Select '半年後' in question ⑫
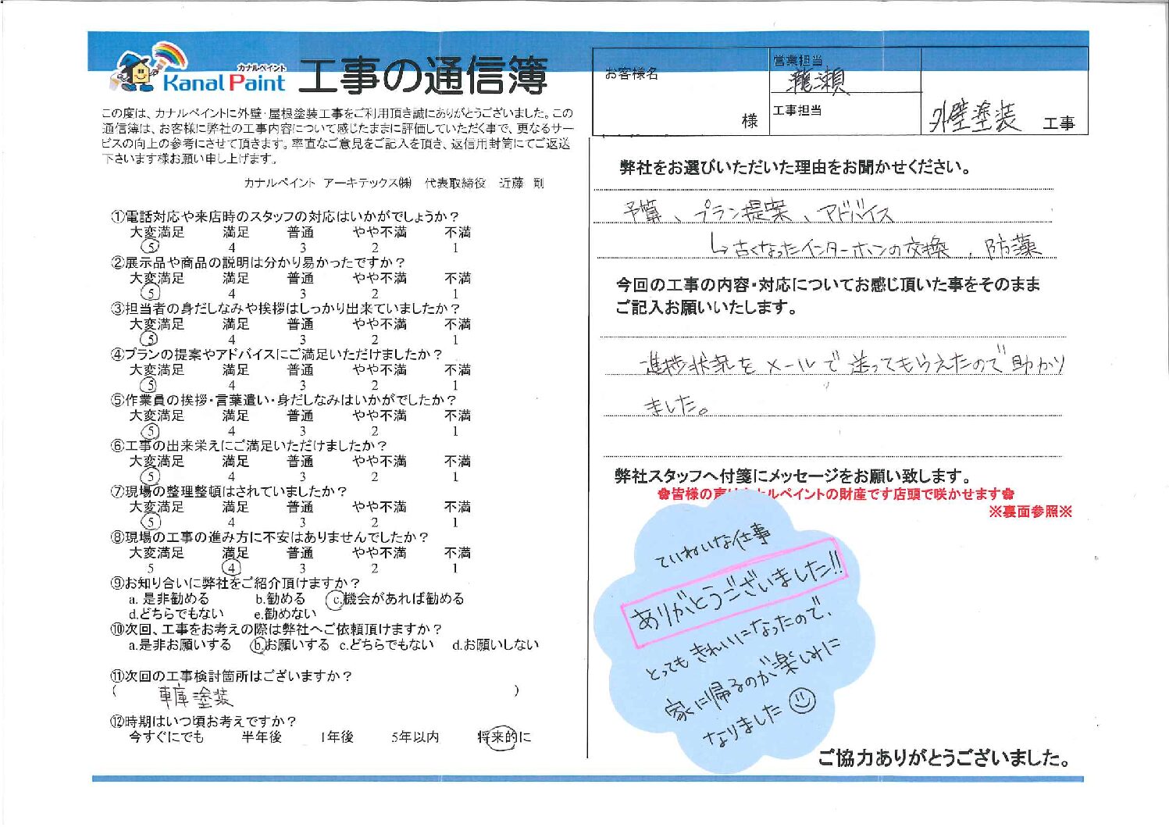This screenshot has width=1169, height=827. click(262, 737)
